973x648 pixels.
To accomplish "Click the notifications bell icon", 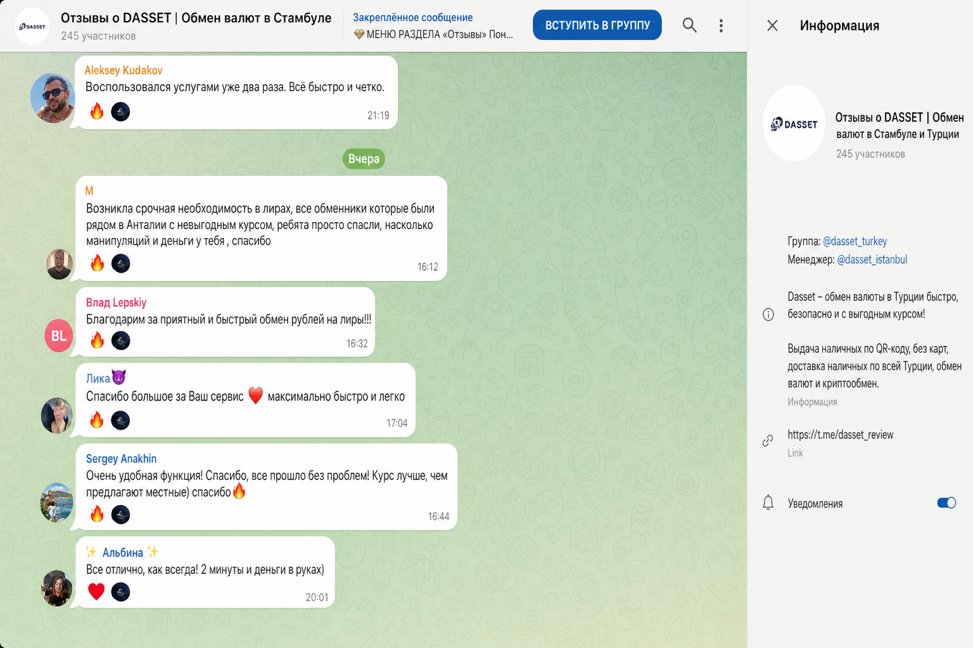I will pyautogui.click(x=768, y=503).
